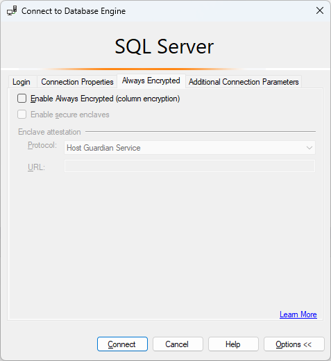The height and width of the screenshot is (361, 331).
Task: Open the Learn More link
Action: pyautogui.click(x=298, y=314)
